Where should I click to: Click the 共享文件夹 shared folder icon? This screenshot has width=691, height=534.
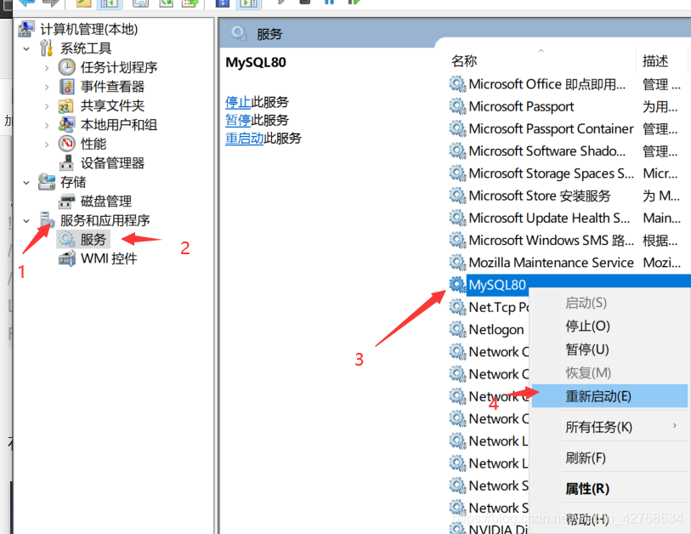pyautogui.click(x=65, y=105)
